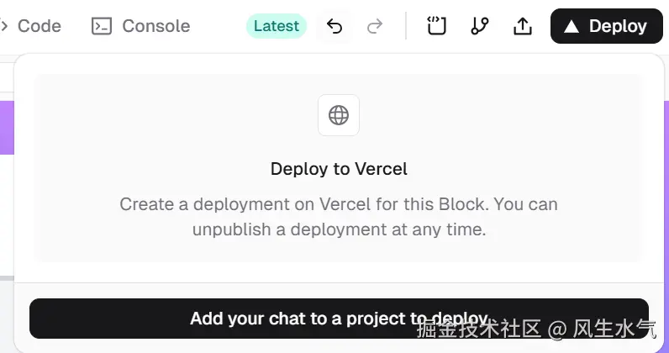Click the watermark text at bottom right
The height and width of the screenshot is (353, 669).
point(538,328)
